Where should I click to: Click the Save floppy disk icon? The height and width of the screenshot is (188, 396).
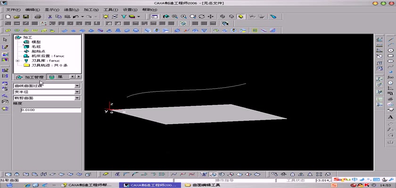coord(26,16)
